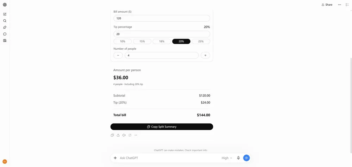Regenerate the response with the refresh icon

tap(130, 135)
